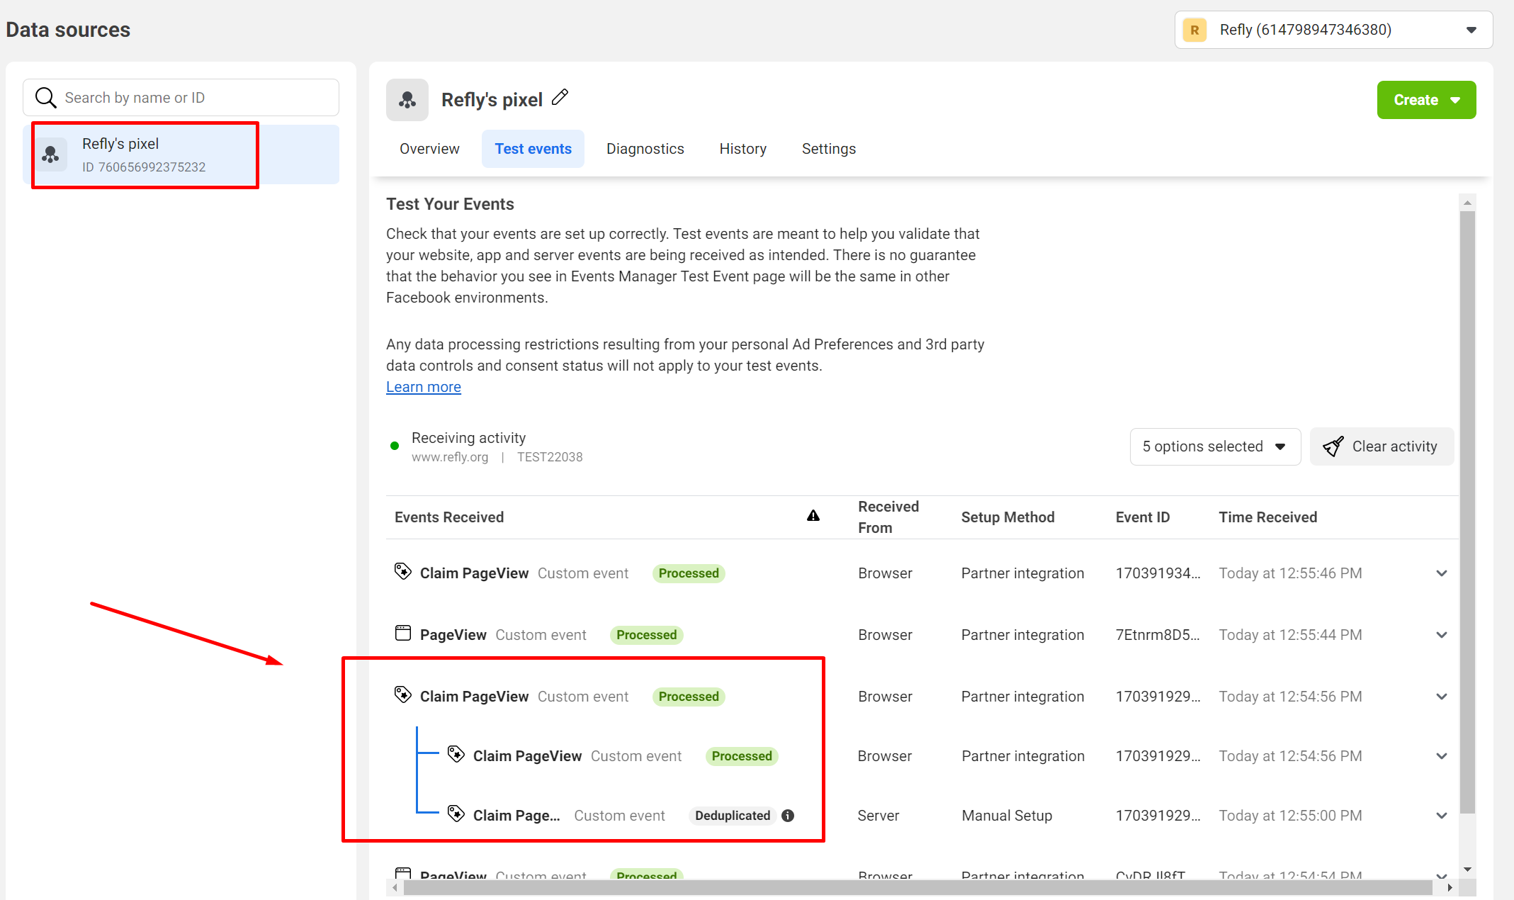The image size is (1514, 900).
Task: Click the search magnifier icon in the sidebar
Action: click(46, 98)
